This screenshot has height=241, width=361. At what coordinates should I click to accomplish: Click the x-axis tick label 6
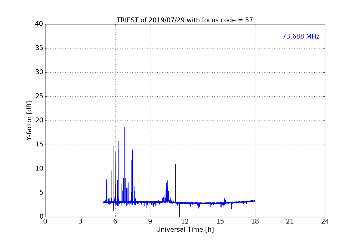[115, 221]
